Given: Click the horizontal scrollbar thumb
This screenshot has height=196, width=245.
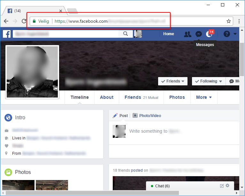Looking at the screenshot, I should (x=92, y=193).
